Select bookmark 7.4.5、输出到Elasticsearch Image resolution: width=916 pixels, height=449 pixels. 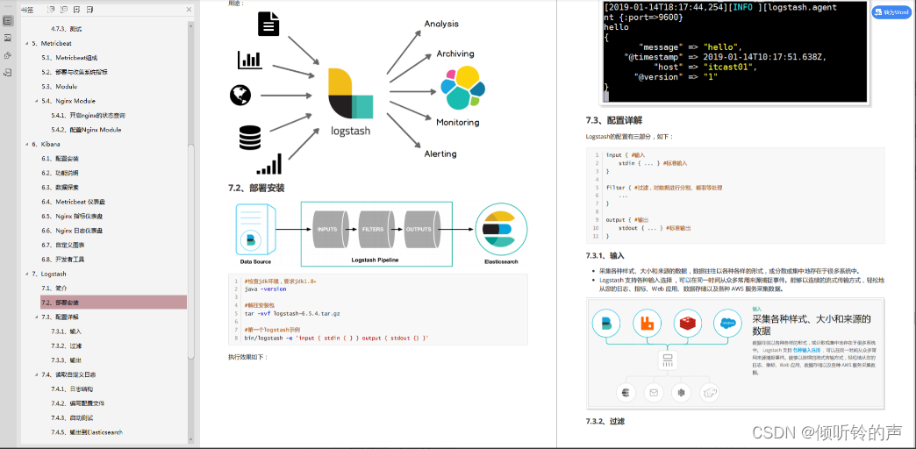pos(87,432)
